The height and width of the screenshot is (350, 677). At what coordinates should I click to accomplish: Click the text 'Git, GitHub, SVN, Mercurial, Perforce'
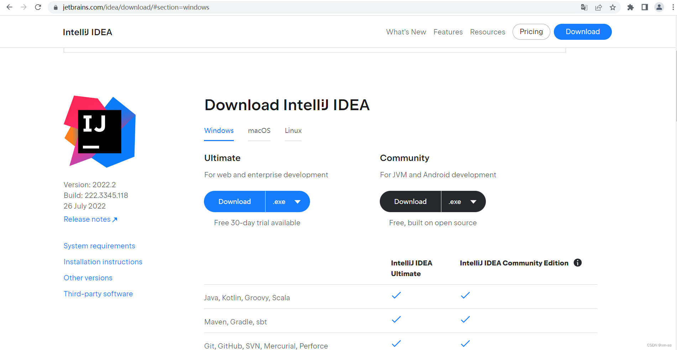(x=266, y=346)
